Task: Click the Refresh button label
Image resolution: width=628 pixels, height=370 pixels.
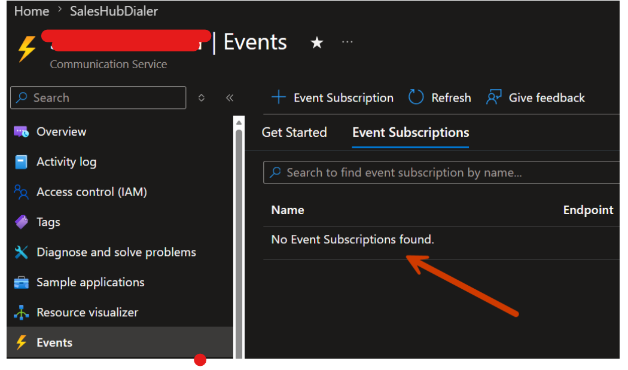Action: click(x=451, y=97)
